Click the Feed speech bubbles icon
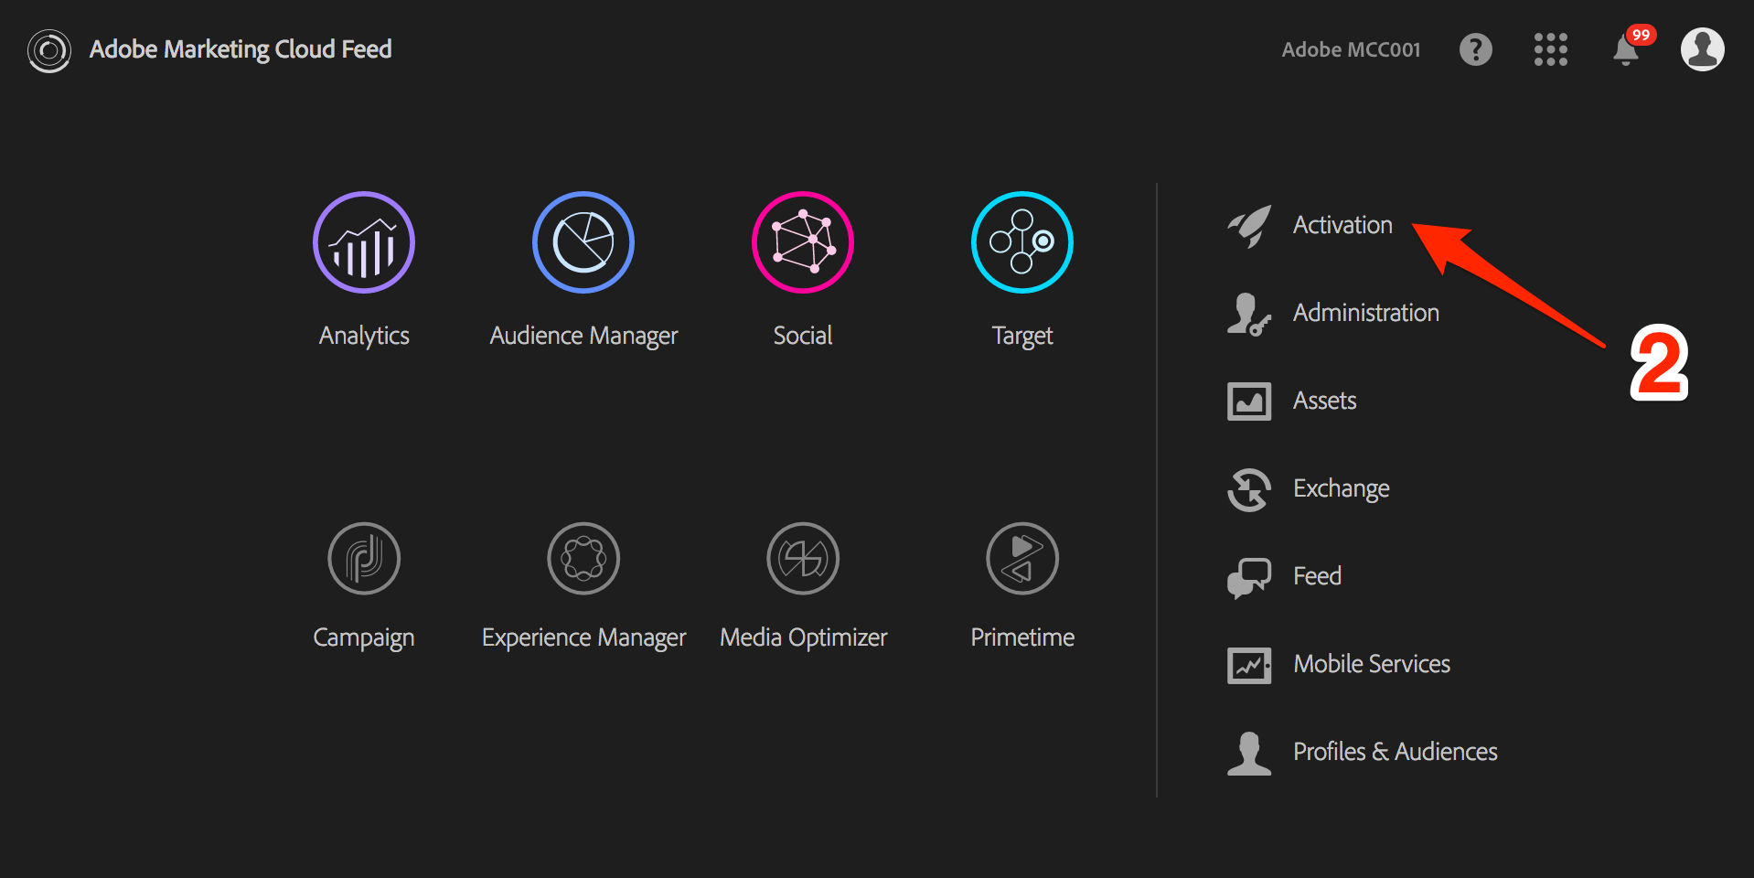This screenshot has height=878, width=1754. [1249, 577]
